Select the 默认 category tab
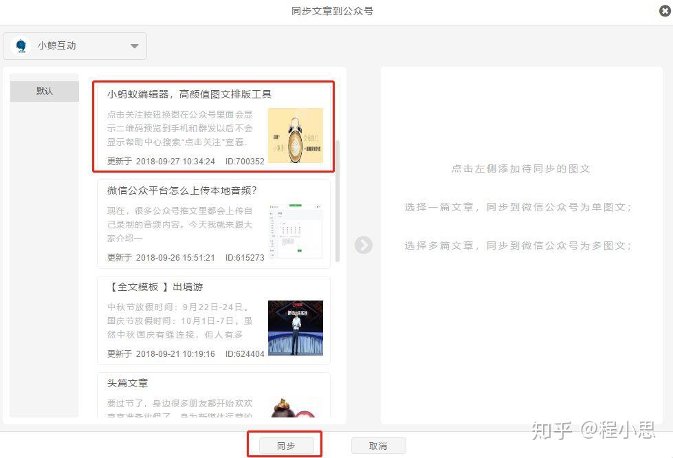673x458 pixels. 45,91
